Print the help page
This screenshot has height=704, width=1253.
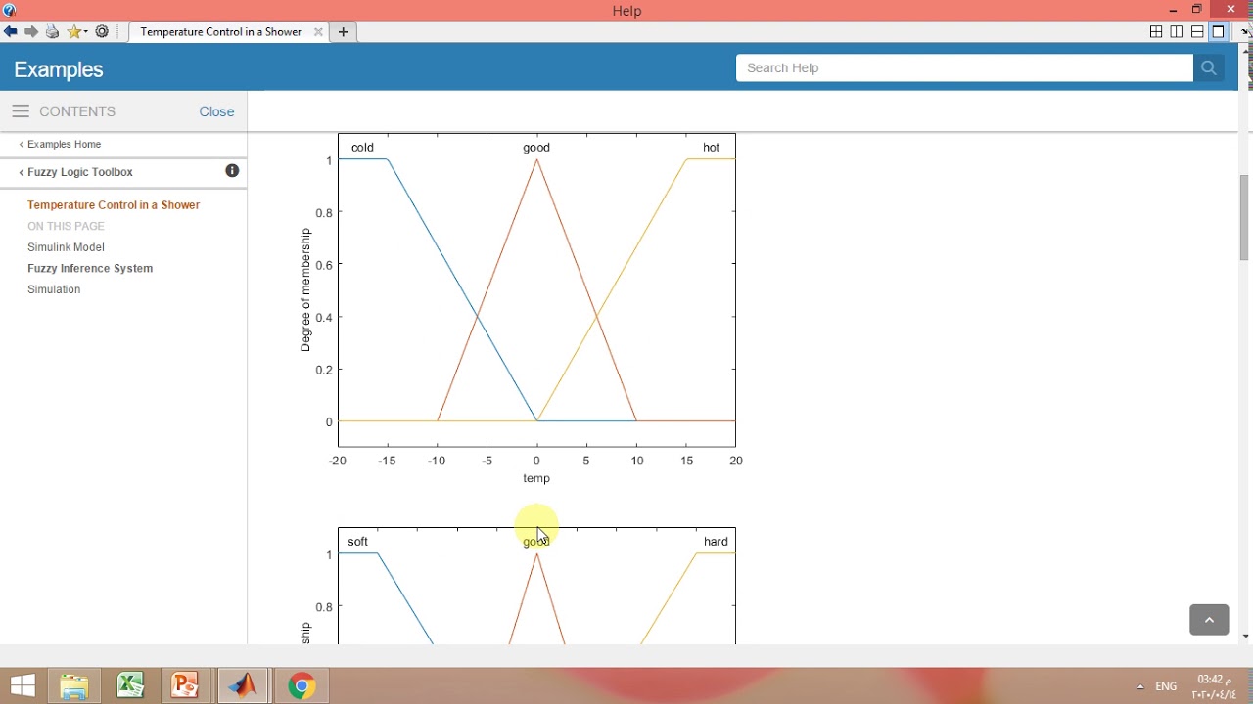pyautogui.click(x=53, y=32)
